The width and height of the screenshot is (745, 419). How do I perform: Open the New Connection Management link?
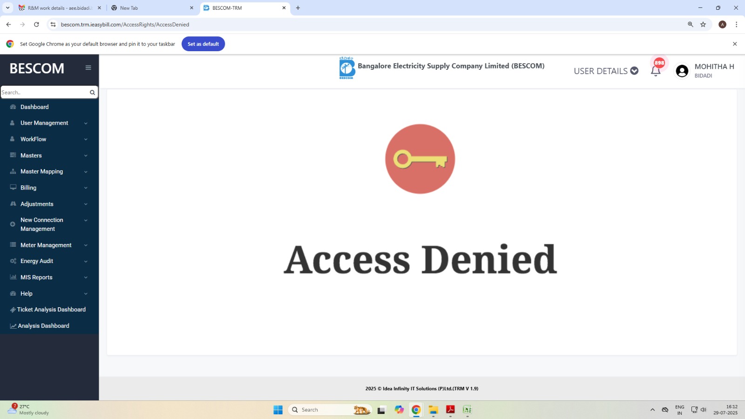point(42,224)
